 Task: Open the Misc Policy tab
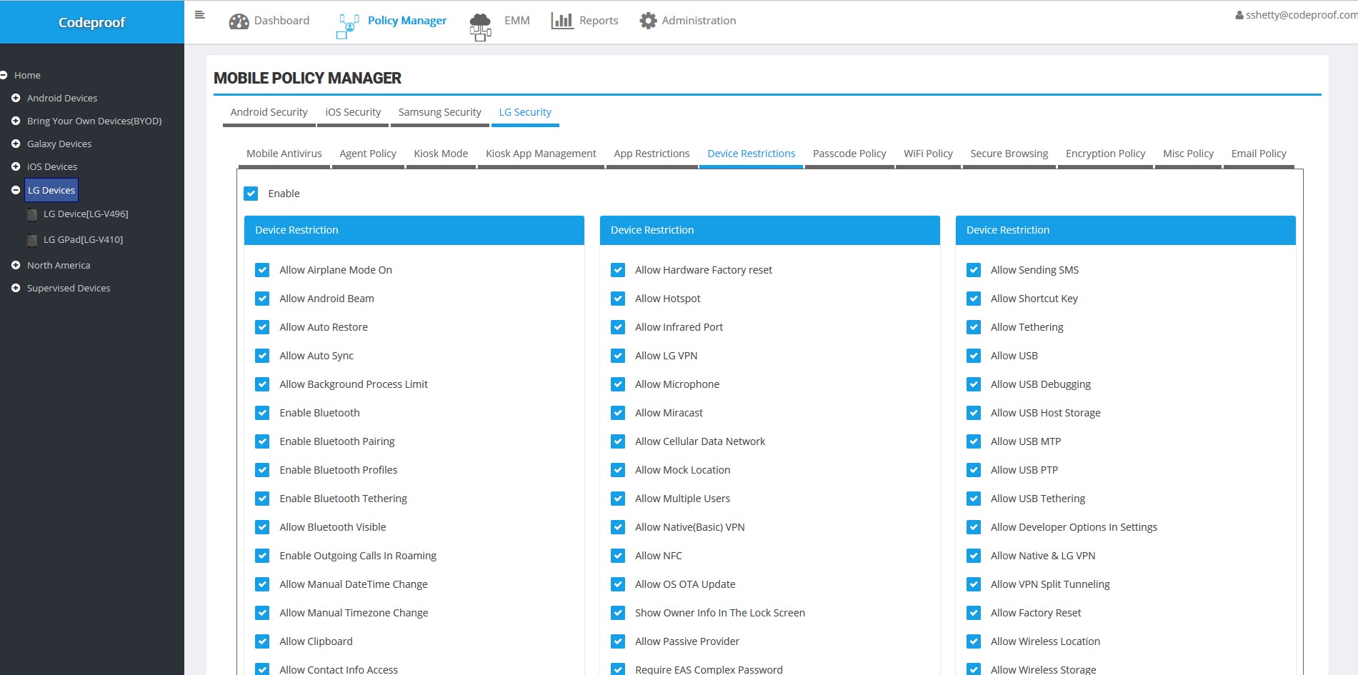[1188, 154]
